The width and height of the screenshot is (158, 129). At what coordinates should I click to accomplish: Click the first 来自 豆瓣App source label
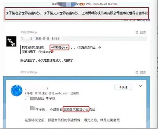pyautogui.click(x=29, y=32)
